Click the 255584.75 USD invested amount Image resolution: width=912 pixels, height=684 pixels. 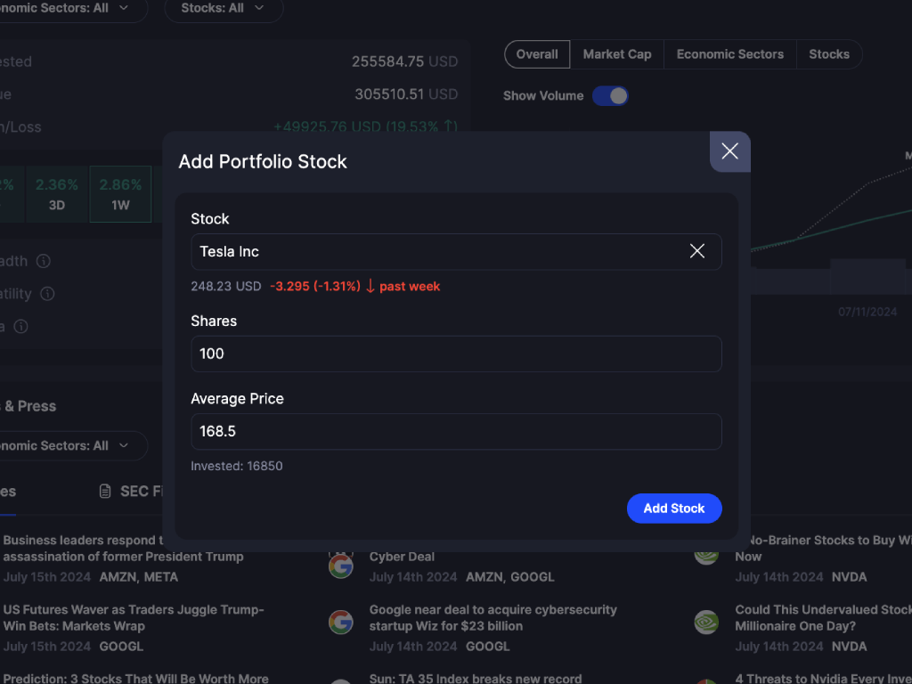coord(404,61)
